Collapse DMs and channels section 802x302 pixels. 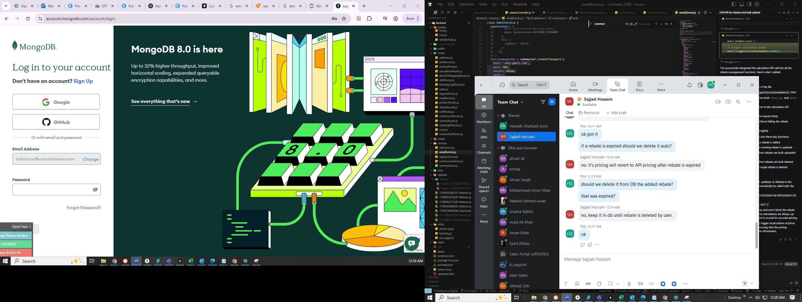coord(498,148)
